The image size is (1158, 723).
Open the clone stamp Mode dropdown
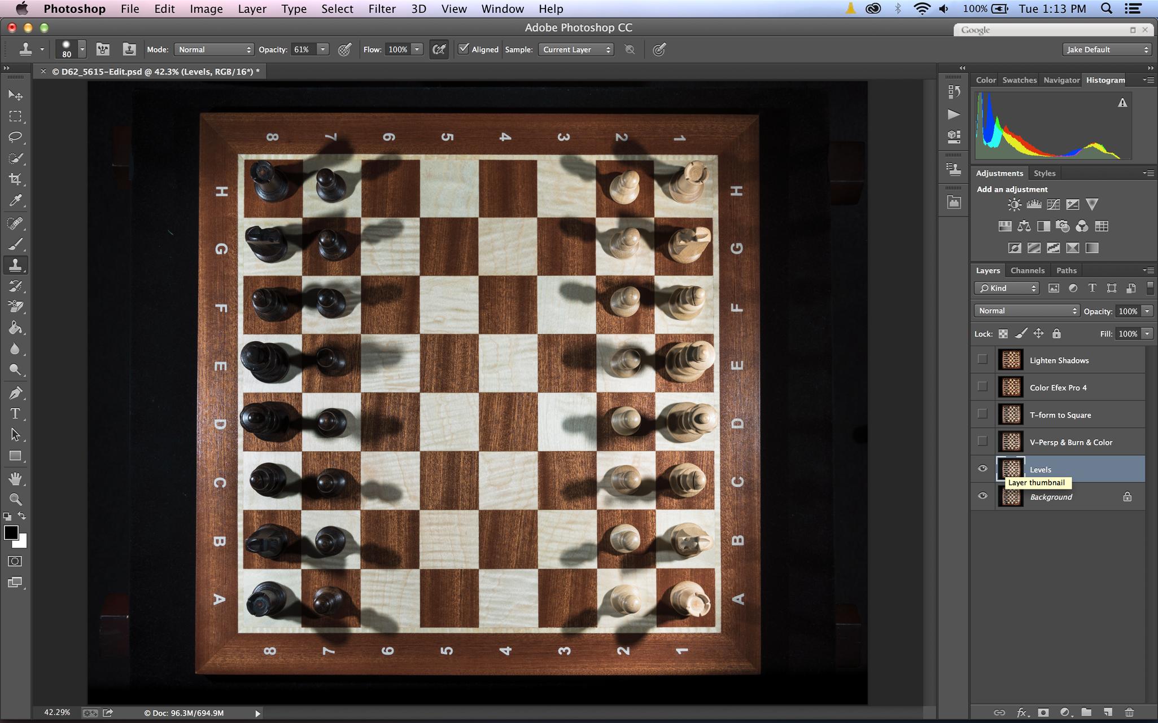click(213, 50)
